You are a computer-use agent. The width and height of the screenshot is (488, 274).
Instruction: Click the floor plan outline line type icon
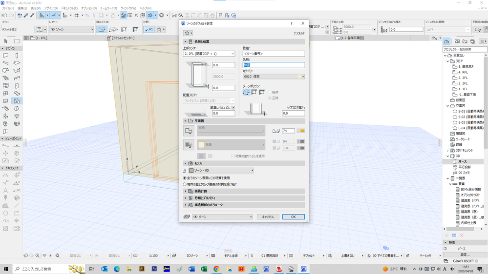pyautogui.click(x=189, y=131)
